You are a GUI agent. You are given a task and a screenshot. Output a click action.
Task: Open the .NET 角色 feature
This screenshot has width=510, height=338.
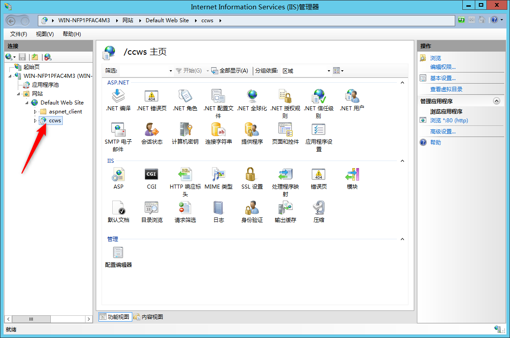[x=185, y=101]
